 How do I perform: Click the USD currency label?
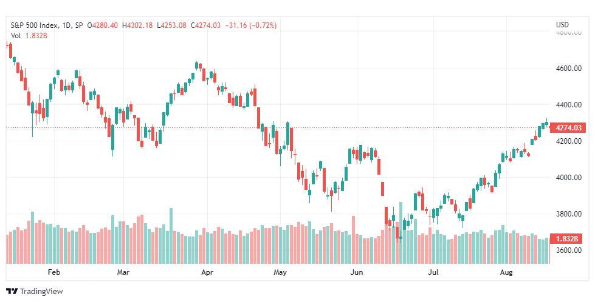click(562, 25)
